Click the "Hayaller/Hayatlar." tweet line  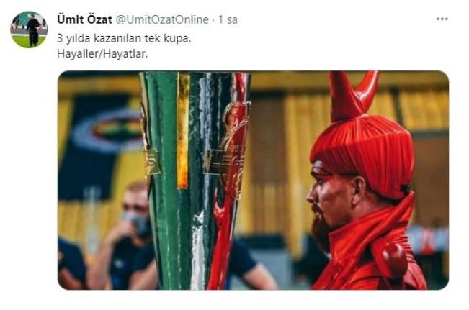pos(102,54)
